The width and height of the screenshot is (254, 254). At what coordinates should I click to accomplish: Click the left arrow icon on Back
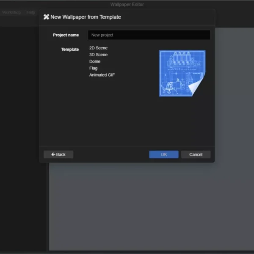(53, 155)
